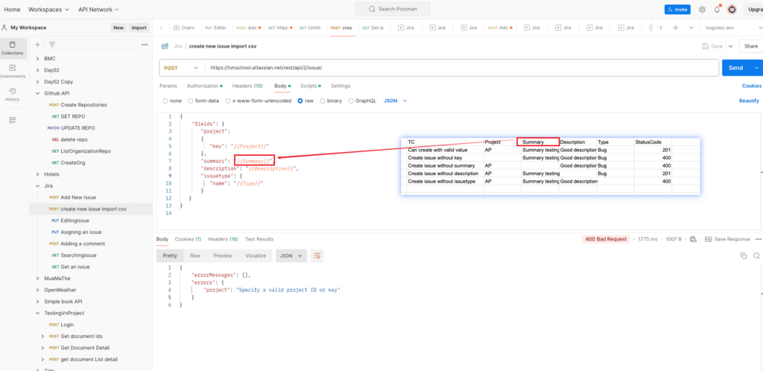This screenshot has width=763, height=371.
Task: Open the response format JSON dropdown
Action: 291,256
